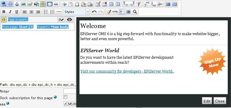Preview dynamic content with eye icon
Viewport: 231px width, 108px height.
click(69, 20)
